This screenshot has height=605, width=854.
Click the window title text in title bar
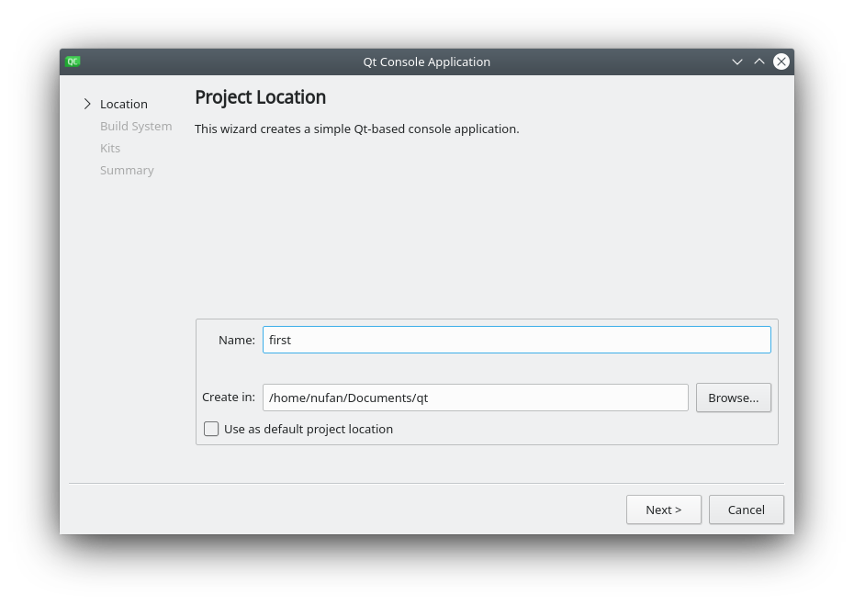click(x=426, y=62)
